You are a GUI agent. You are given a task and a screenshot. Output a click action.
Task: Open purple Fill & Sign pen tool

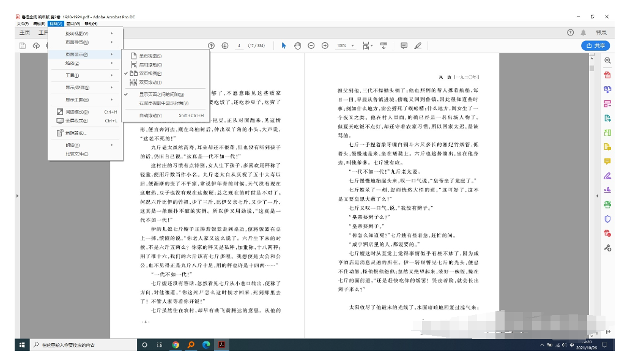(x=607, y=176)
